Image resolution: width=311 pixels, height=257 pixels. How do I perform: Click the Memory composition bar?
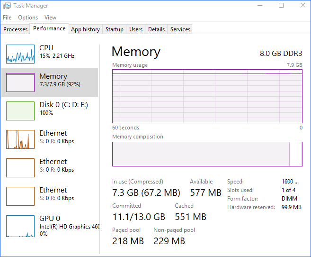tap(207, 154)
